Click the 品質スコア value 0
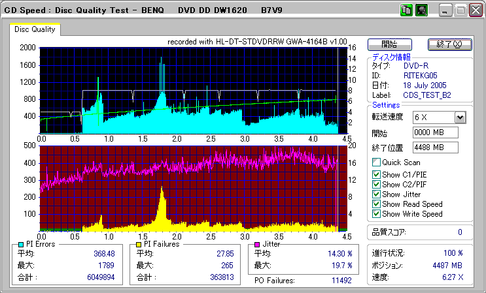 460,232
